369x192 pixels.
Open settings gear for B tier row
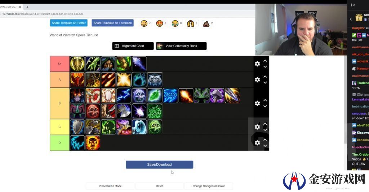point(257,103)
